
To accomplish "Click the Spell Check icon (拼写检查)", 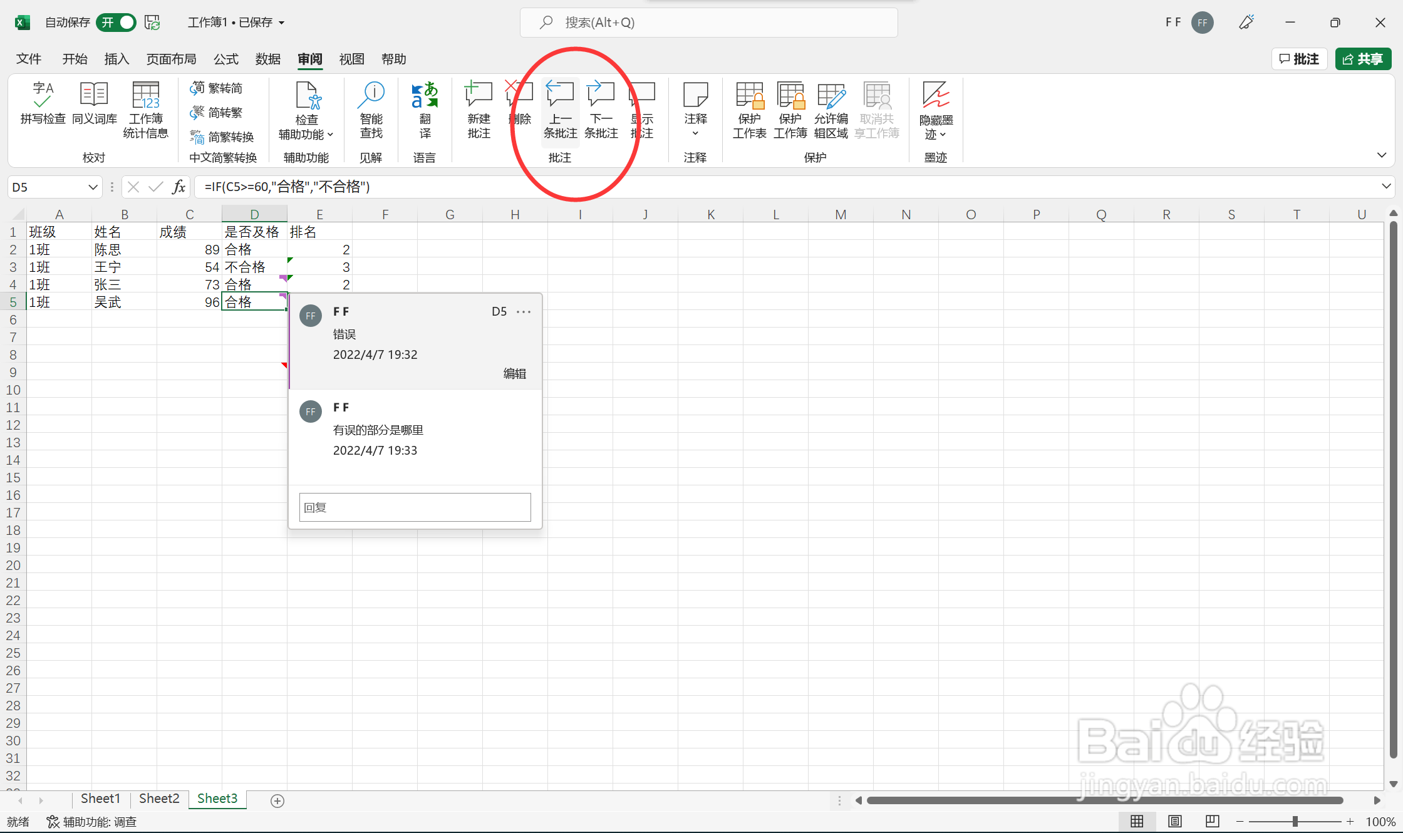I will [43, 102].
